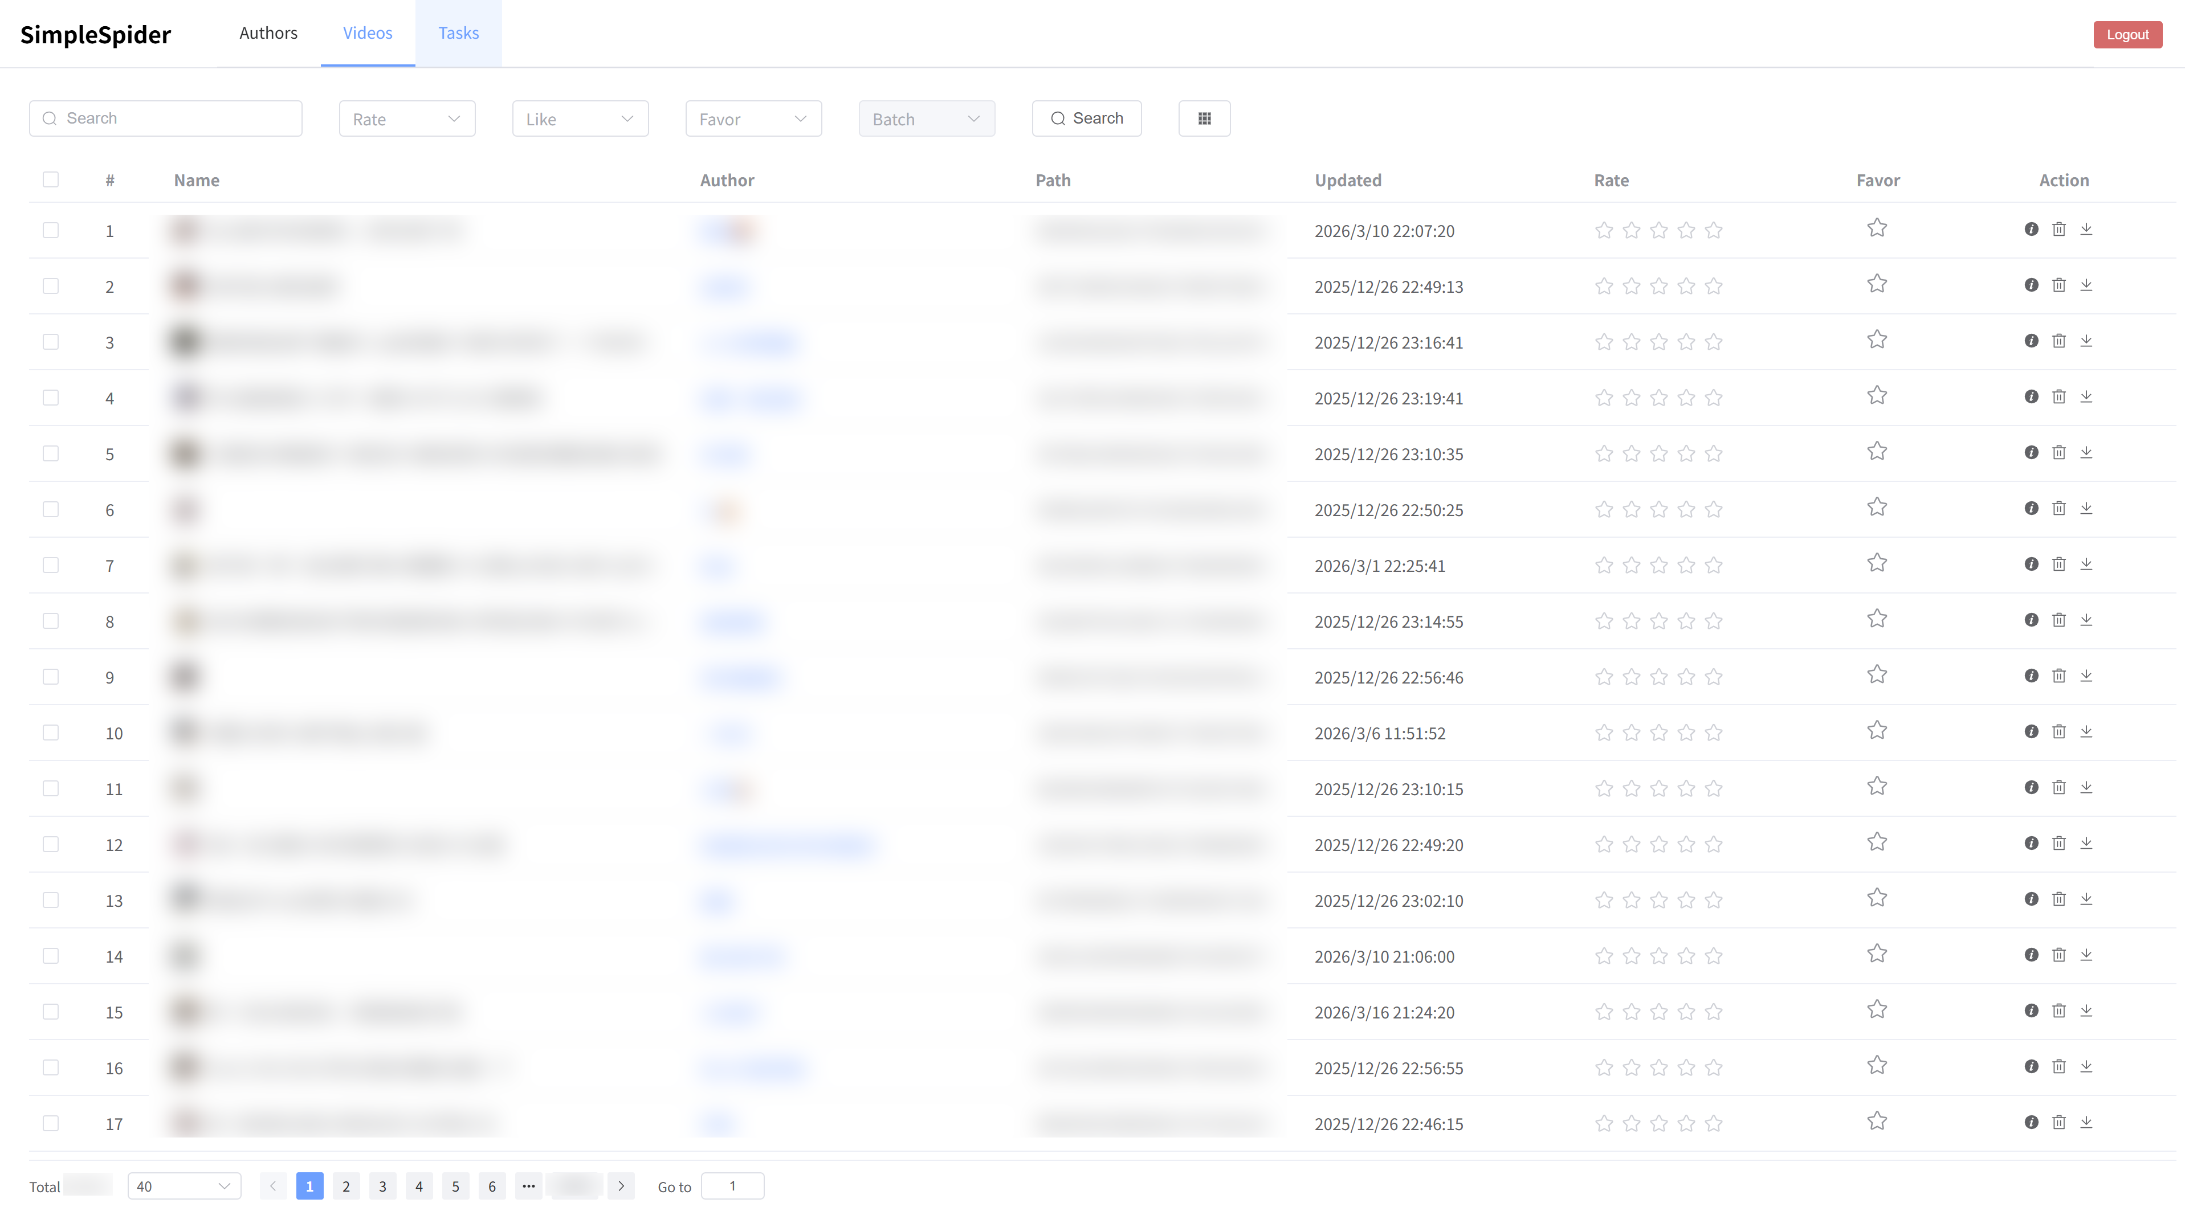Rate row 12 video one star

[x=1603, y=844]
